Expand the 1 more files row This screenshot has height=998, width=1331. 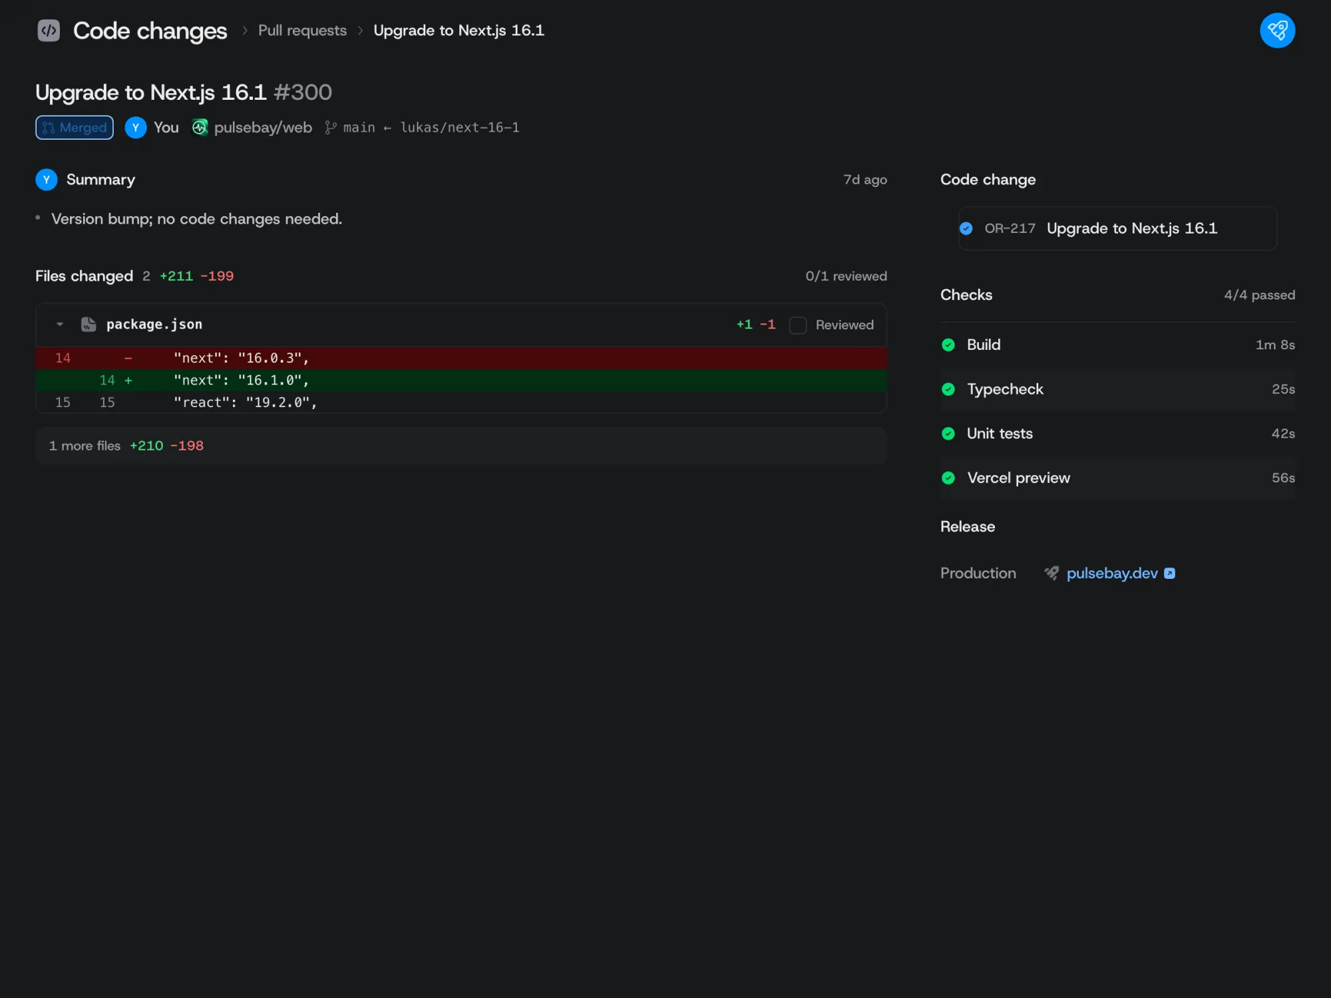pos(461,446)
